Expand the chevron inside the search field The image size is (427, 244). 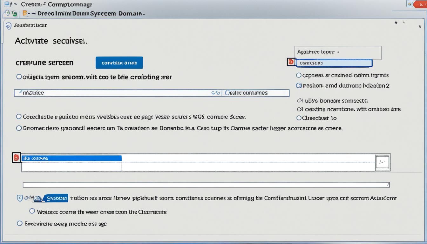216,93
